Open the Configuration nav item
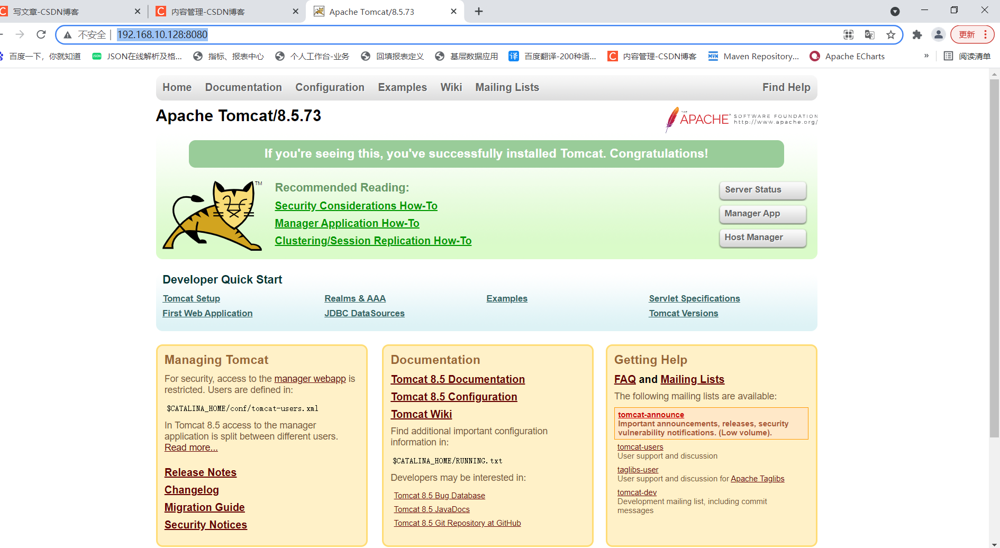The image size is (1000, 548). tap(330, 87)
